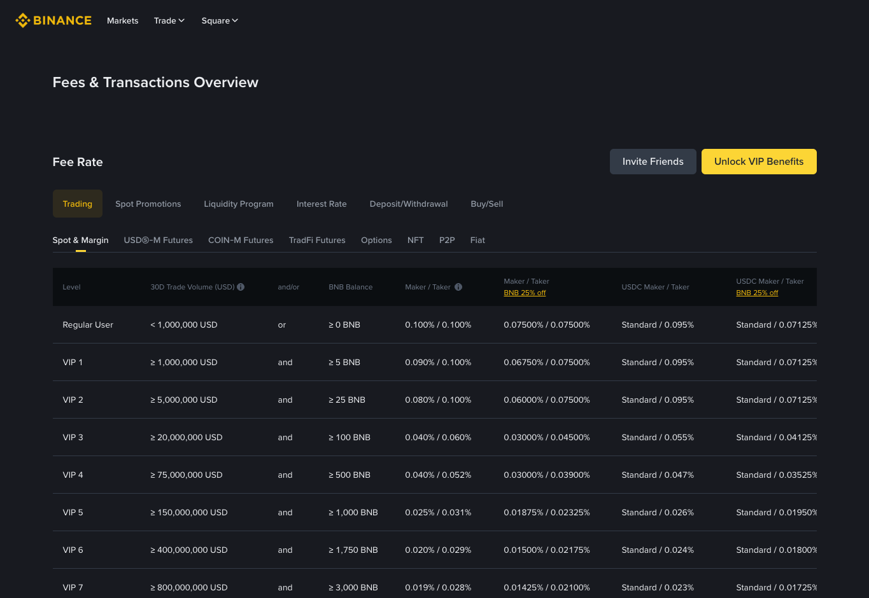Click the Invite Friends button
The width and height of the screenshot is (869, 598).
[x=653, y=162]
